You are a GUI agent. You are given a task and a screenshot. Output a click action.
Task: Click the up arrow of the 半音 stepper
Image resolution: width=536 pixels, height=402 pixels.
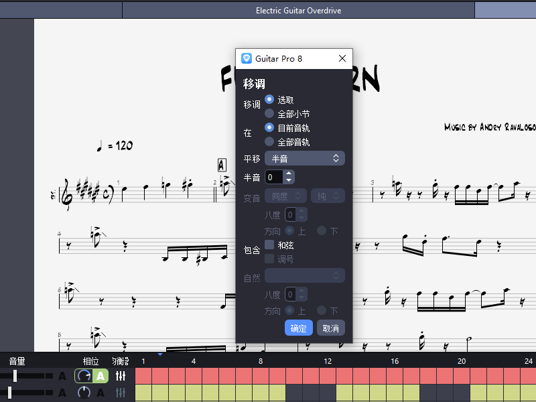click(288, 174)
